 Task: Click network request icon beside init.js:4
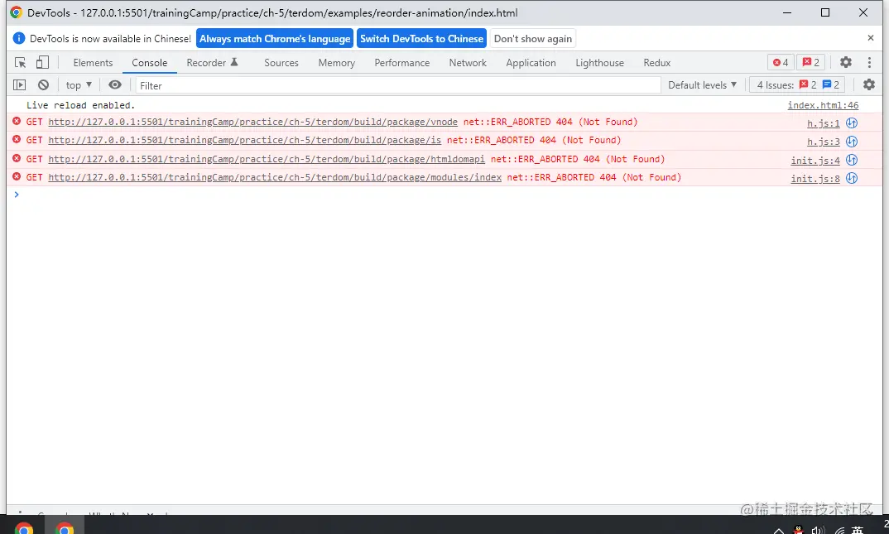[852, 160]
